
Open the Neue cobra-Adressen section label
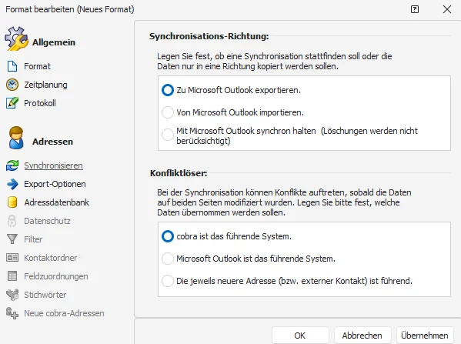64,313
